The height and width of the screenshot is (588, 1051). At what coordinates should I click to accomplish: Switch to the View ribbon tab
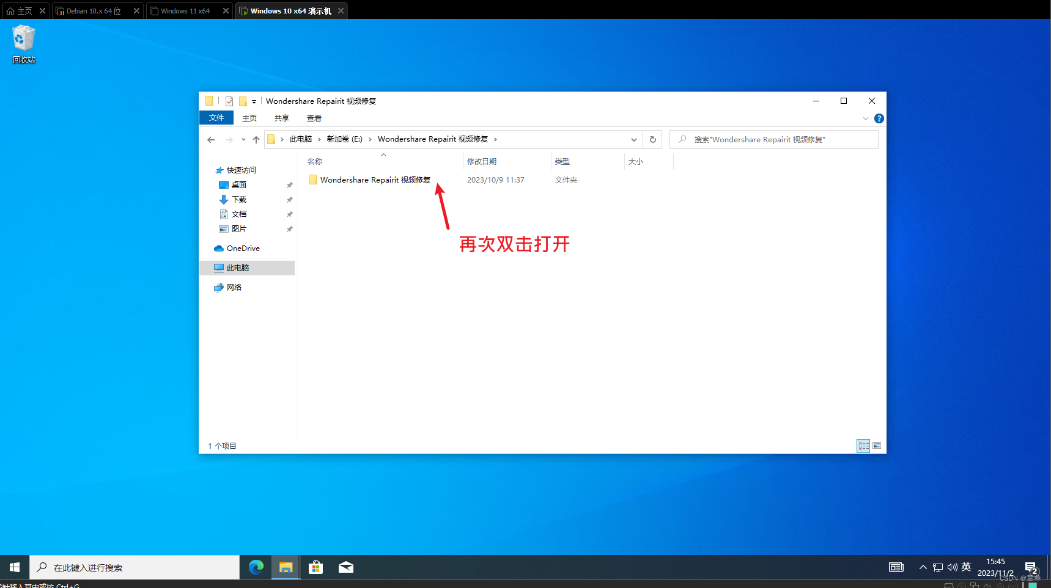pyautogui.click(x=314, y=118)
